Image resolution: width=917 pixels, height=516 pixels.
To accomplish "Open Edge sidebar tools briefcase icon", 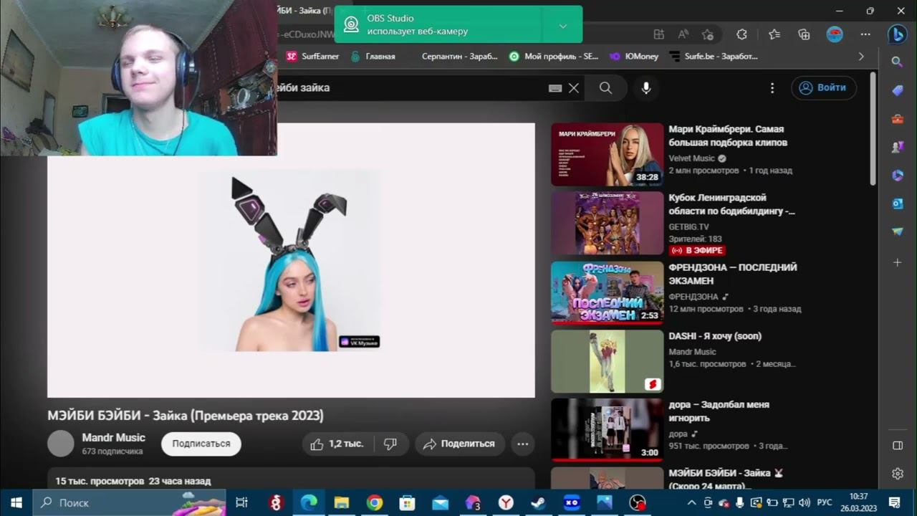I will click(897, 119).
